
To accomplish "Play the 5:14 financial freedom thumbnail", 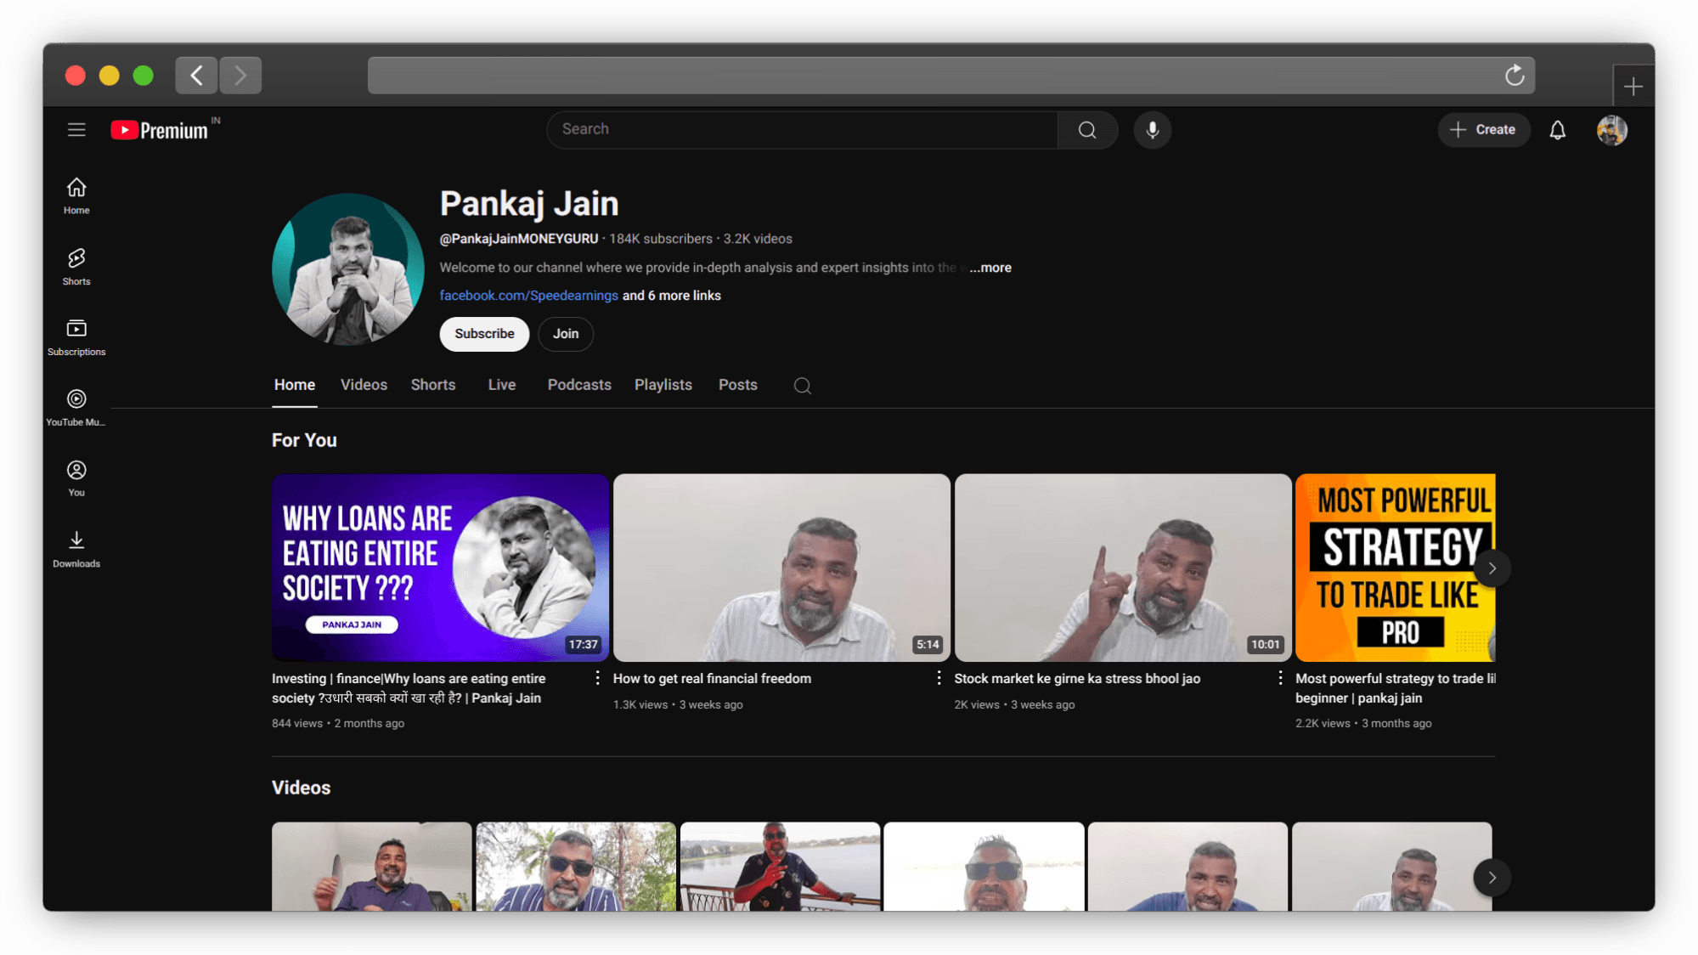I will (x=781, y=568).
